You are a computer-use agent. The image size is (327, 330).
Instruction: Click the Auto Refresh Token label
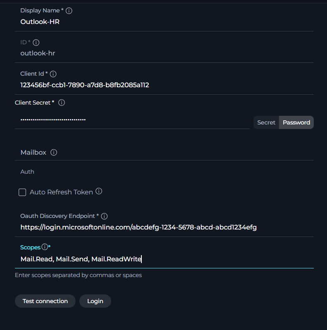tap(61, 192)
